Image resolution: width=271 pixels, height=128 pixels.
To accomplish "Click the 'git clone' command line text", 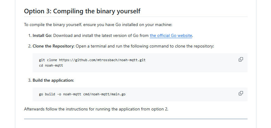I will [92, 60].
